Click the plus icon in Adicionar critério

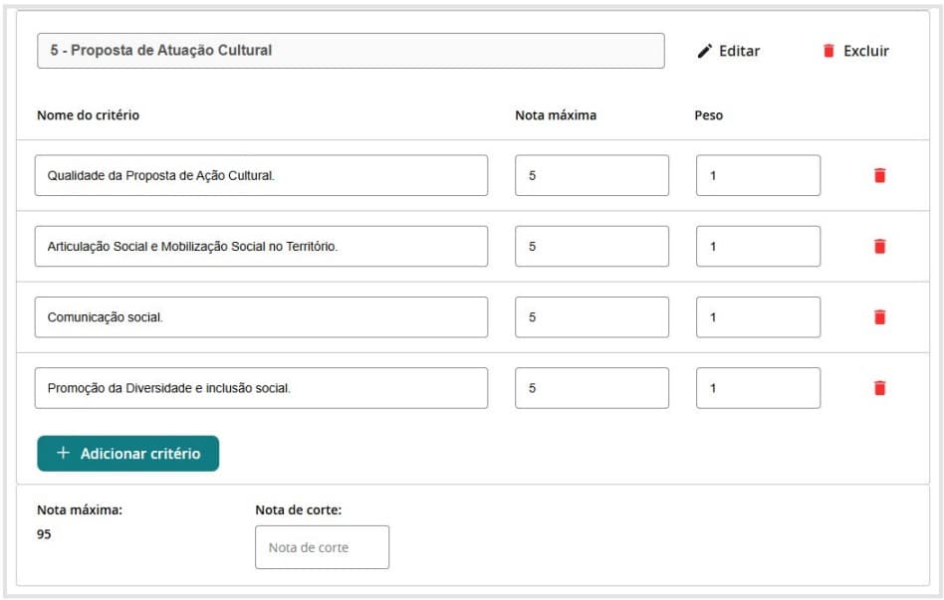[x=63, y=453]
